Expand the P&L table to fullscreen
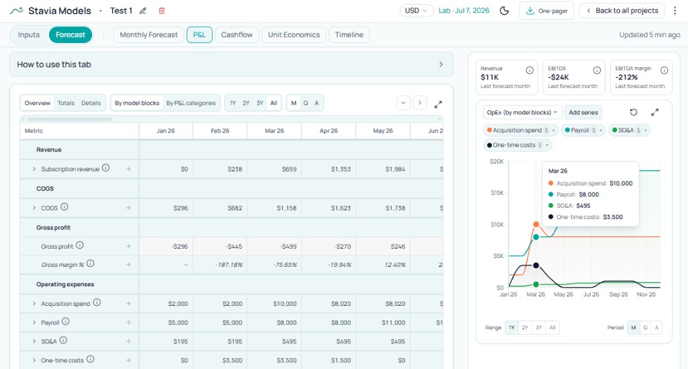 click(438, 104)
